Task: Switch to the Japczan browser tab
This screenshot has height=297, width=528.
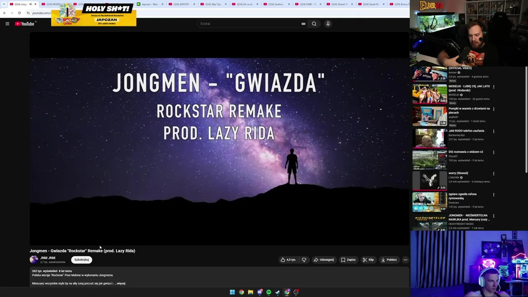Action: 150,4
